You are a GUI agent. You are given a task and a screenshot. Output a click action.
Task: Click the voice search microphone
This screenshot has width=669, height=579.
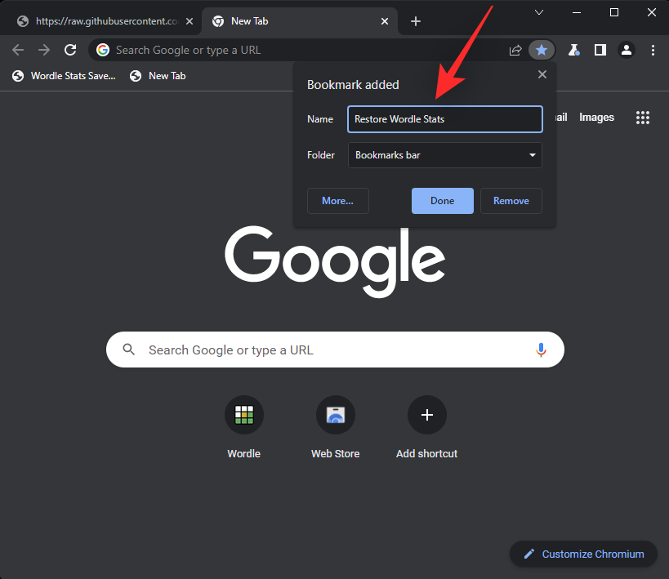pos(541,350)
